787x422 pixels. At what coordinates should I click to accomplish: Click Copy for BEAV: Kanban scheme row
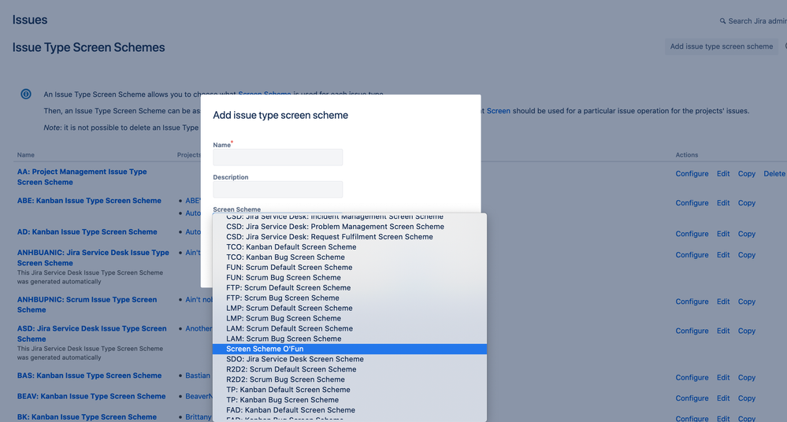tap(746, 398)
